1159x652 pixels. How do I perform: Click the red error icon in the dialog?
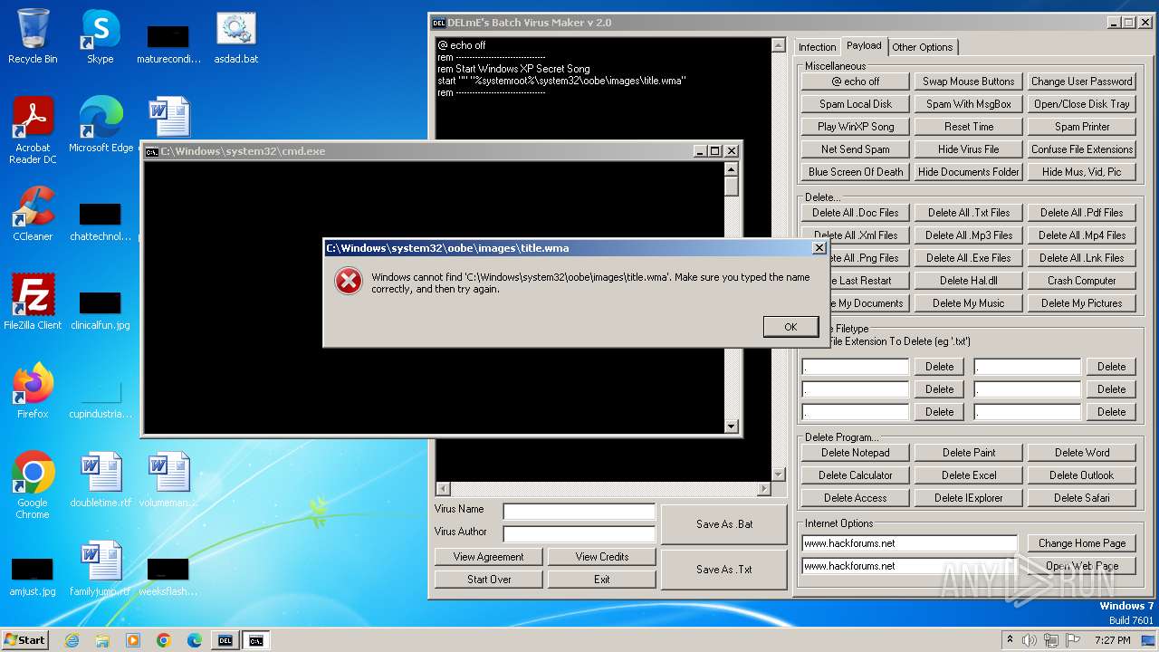[x=349, y=282]
